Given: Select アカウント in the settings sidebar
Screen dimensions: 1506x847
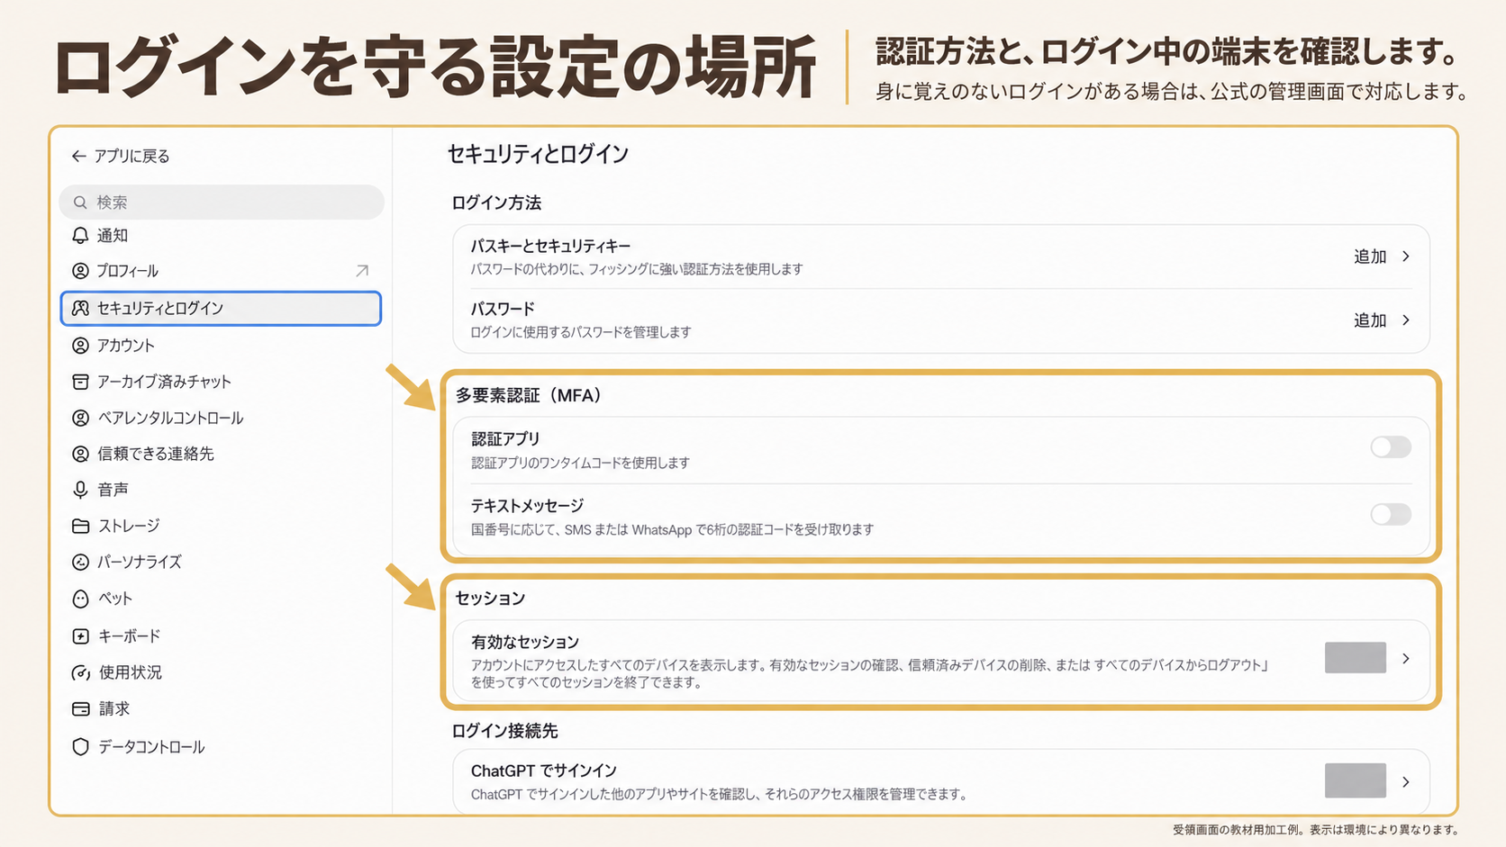Looking at the screenshot, I should [x=221, y=346].
